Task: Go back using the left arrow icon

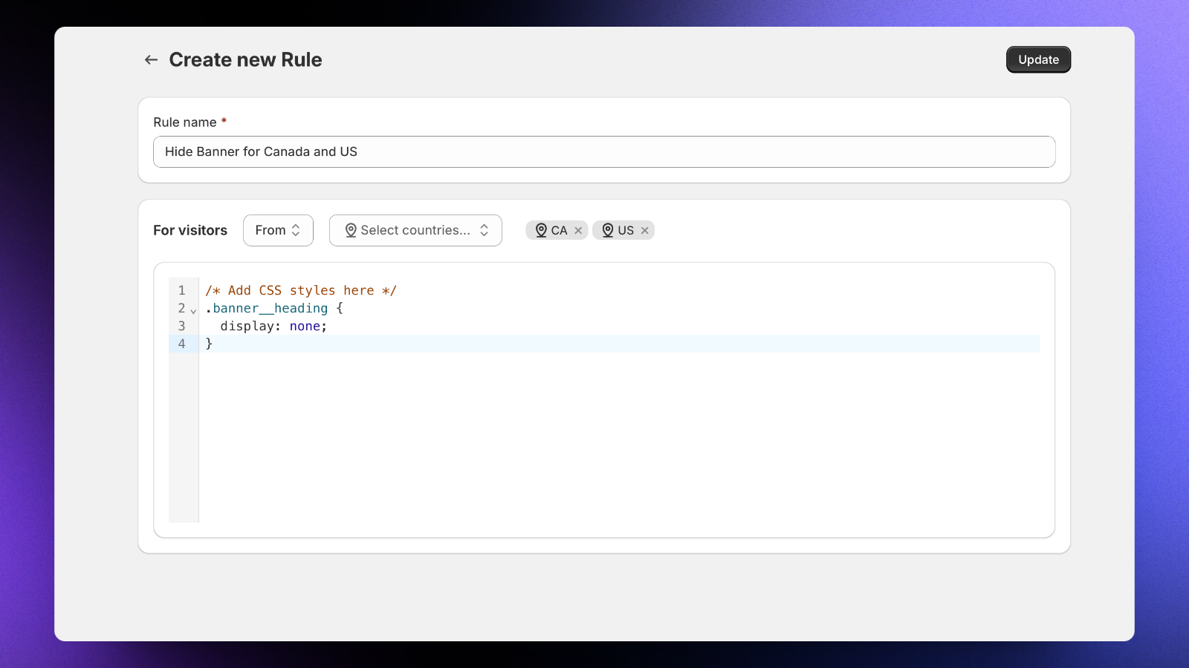Action: pos(151,60)
